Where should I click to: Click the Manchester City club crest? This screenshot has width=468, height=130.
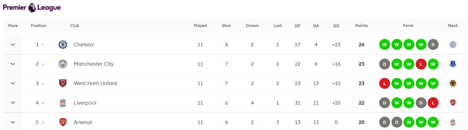pos(63,64)
